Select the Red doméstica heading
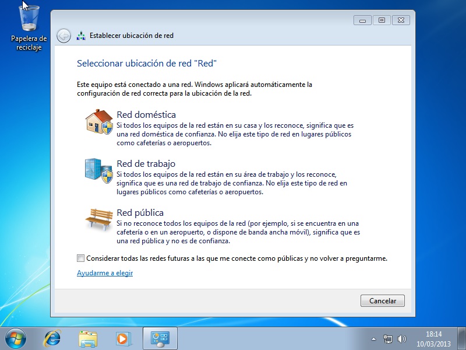The width and height of the screenshot is (466, 350). pyautogui.click(x=146, y=114)
